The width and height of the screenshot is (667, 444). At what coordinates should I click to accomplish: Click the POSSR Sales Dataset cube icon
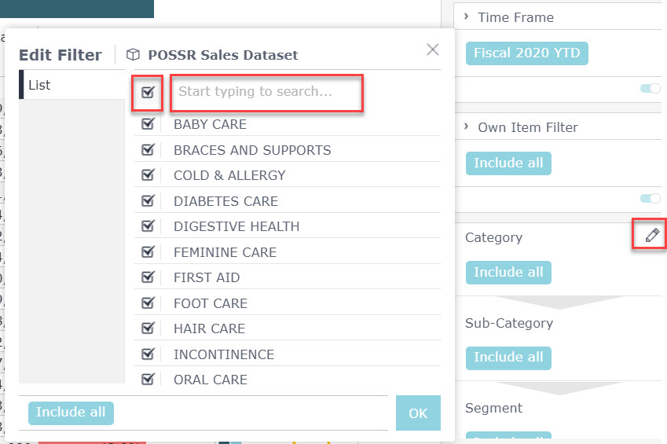click(x=134, y=55)
